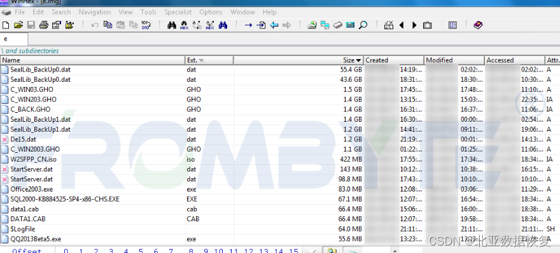The height and width of the screenshot is (253, 560).
Task: Select the uppercase DATA1.CAB file
Action: coord(28,219)
